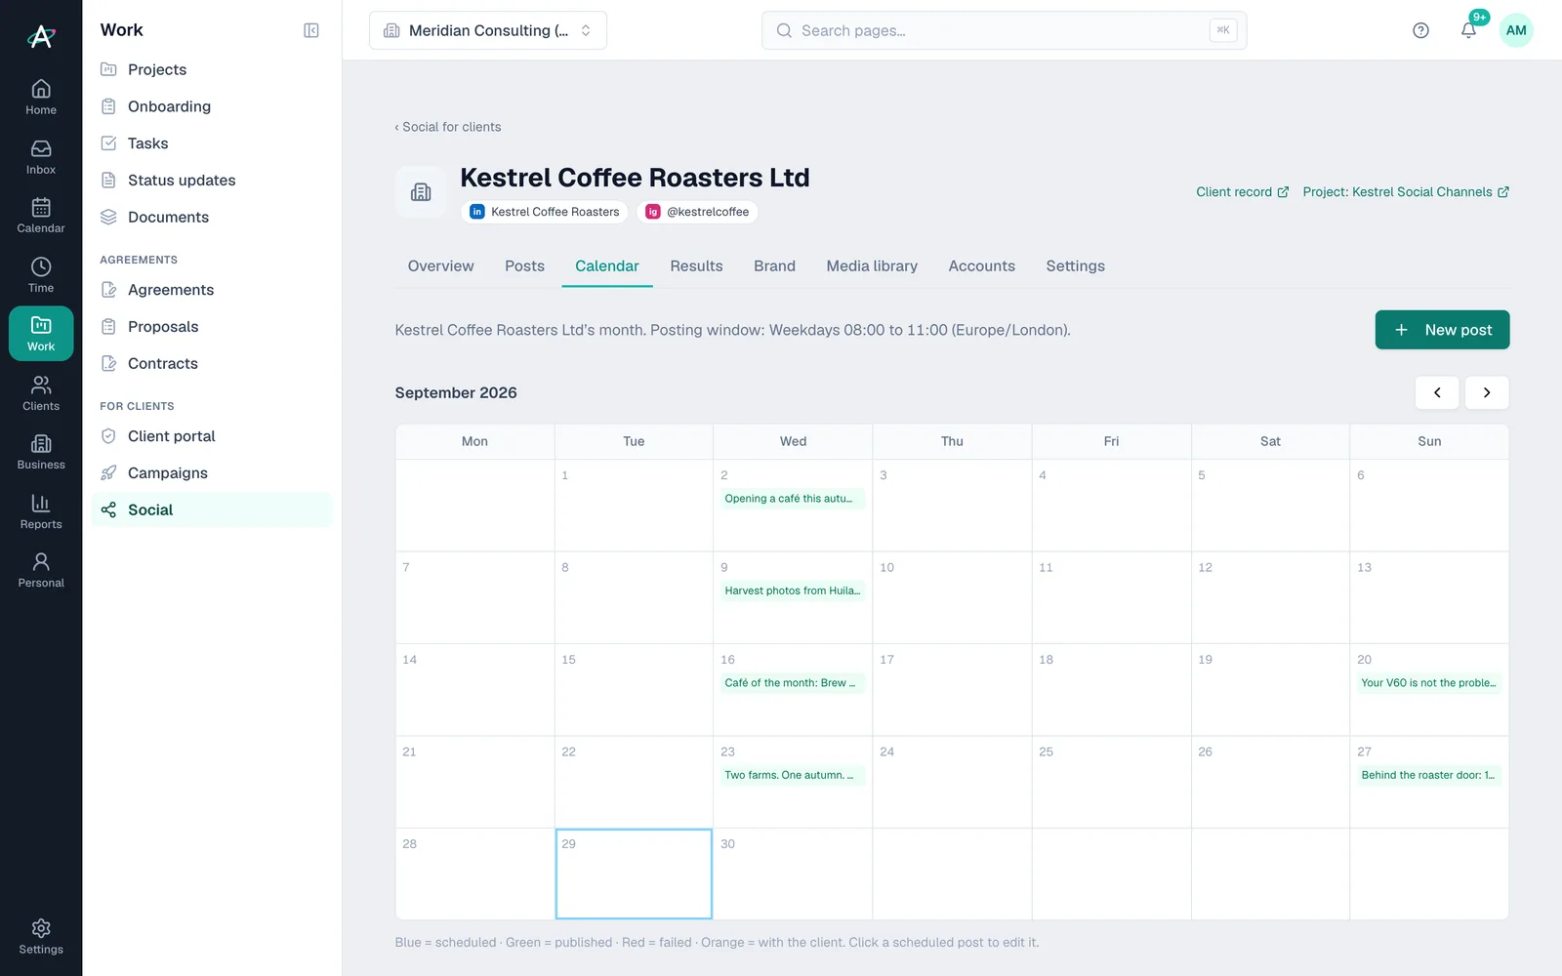Collapse the Work sidebar panel
Image resolution: width=1562 pixels, height=976 pixels.
click(x=311, y=30)
